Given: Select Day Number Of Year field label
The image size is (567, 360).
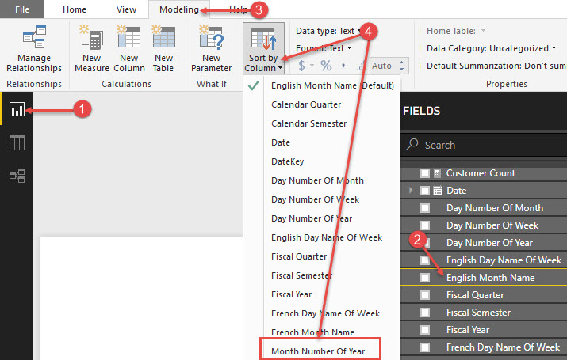Looking at the screenshot, I should [x=489, y=243].
